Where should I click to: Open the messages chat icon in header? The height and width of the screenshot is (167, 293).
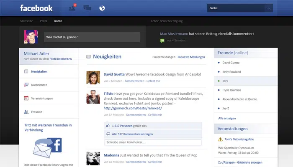(x=87, y=8)
